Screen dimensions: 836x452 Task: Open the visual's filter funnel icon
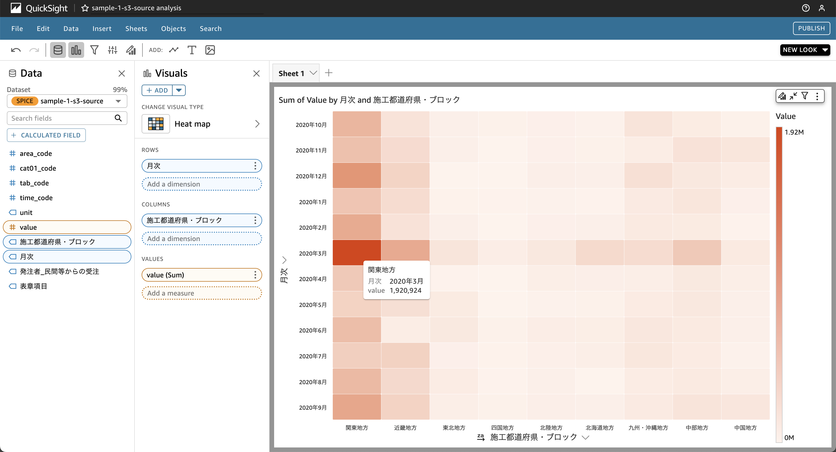805,96
